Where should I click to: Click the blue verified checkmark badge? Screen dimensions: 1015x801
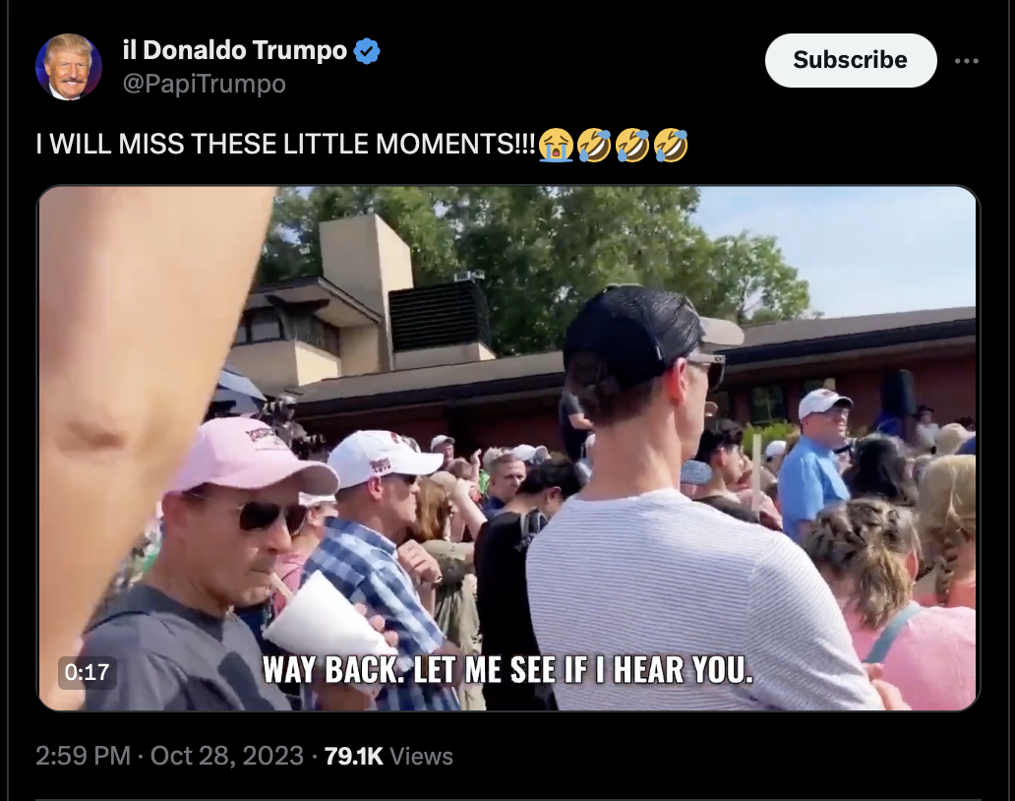[x=367, y=50]
